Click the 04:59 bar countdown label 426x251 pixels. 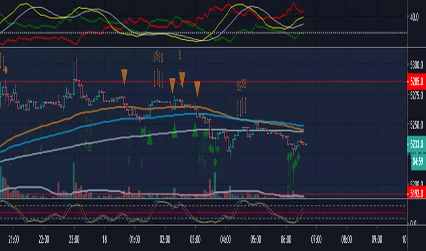click(x=418, y=162)
